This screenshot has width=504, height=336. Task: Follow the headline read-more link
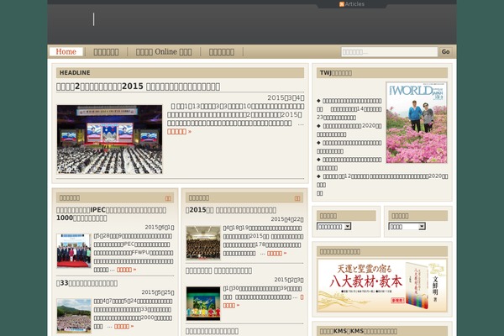[179, 132]
